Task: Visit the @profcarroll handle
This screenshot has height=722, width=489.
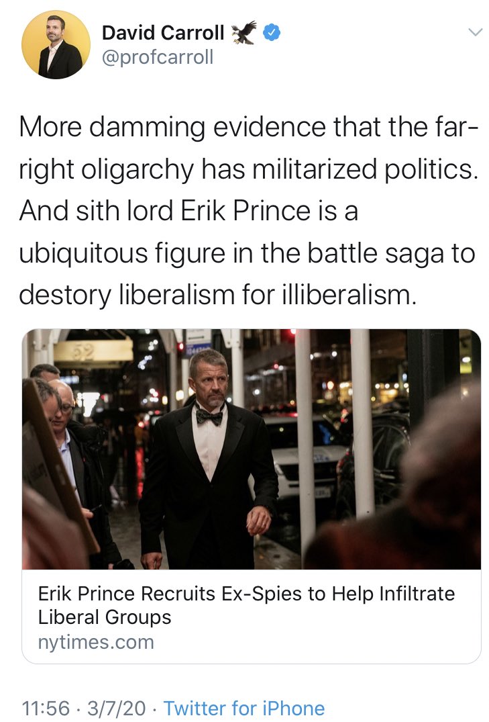Action: tap(158, 57)
